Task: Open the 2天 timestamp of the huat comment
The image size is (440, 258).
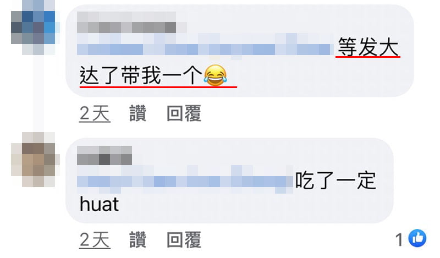Action: tap(95, 240)
